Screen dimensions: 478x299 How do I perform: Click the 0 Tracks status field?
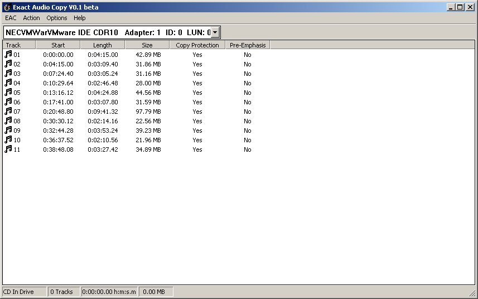64,292
